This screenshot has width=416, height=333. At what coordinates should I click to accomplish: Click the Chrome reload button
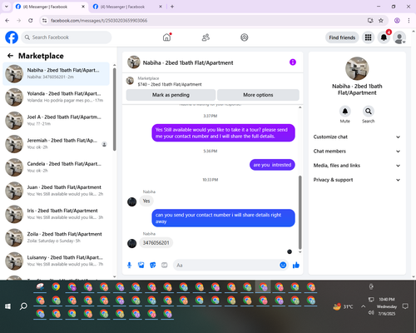[x=31, y=21]
